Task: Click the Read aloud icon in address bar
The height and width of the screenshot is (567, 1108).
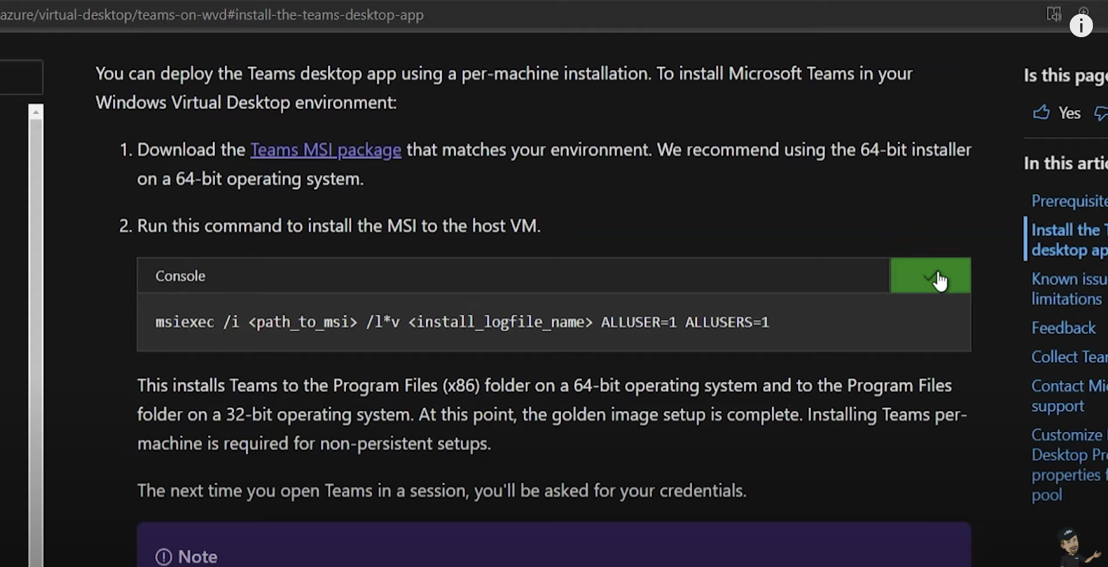Action: 1054,13
